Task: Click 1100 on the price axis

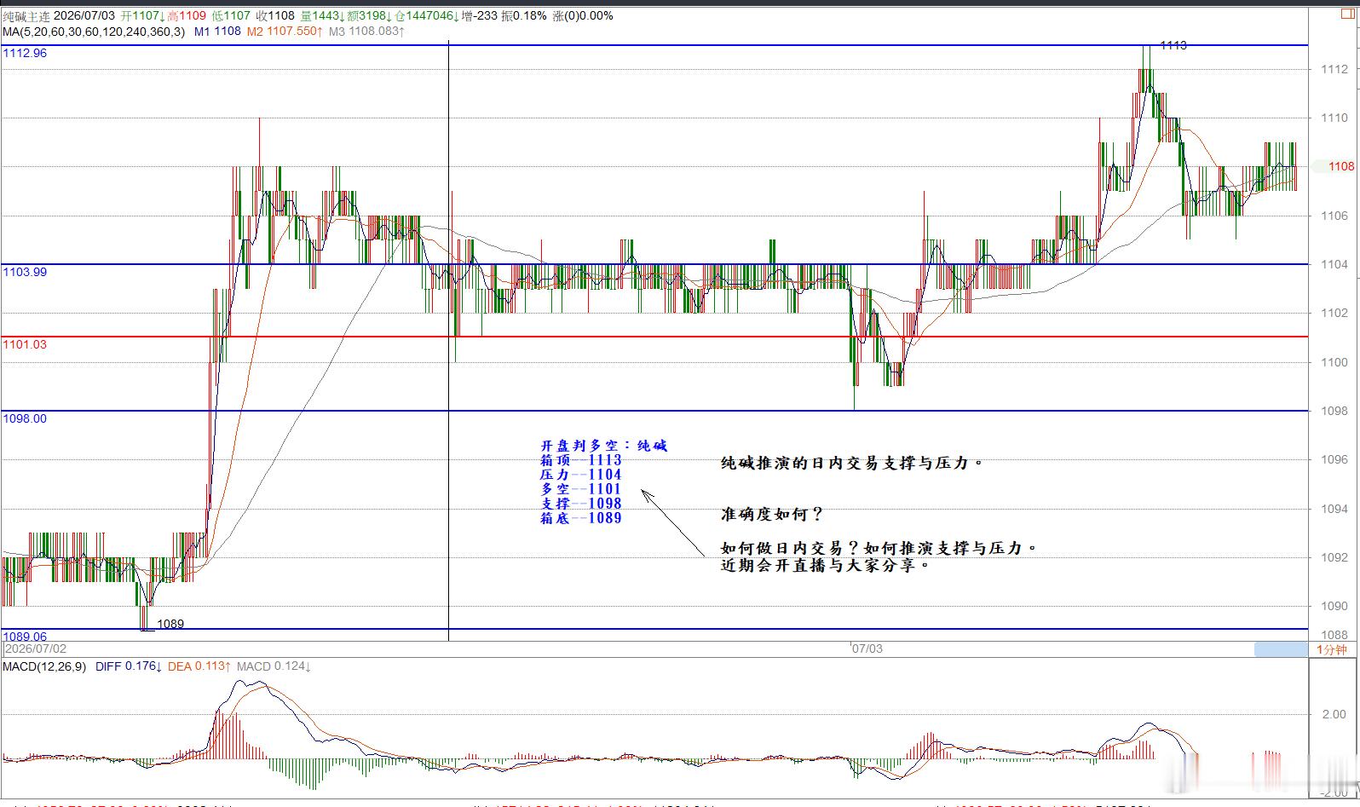Action: click(1334, 362)
